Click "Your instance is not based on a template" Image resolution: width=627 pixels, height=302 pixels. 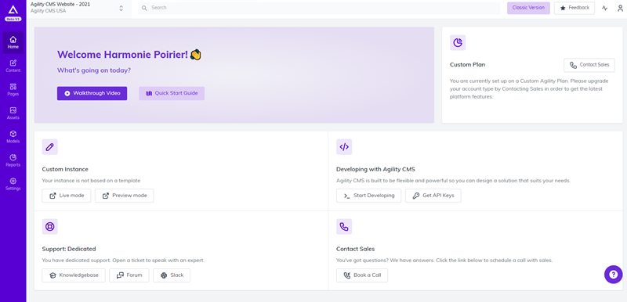(91, 180)
